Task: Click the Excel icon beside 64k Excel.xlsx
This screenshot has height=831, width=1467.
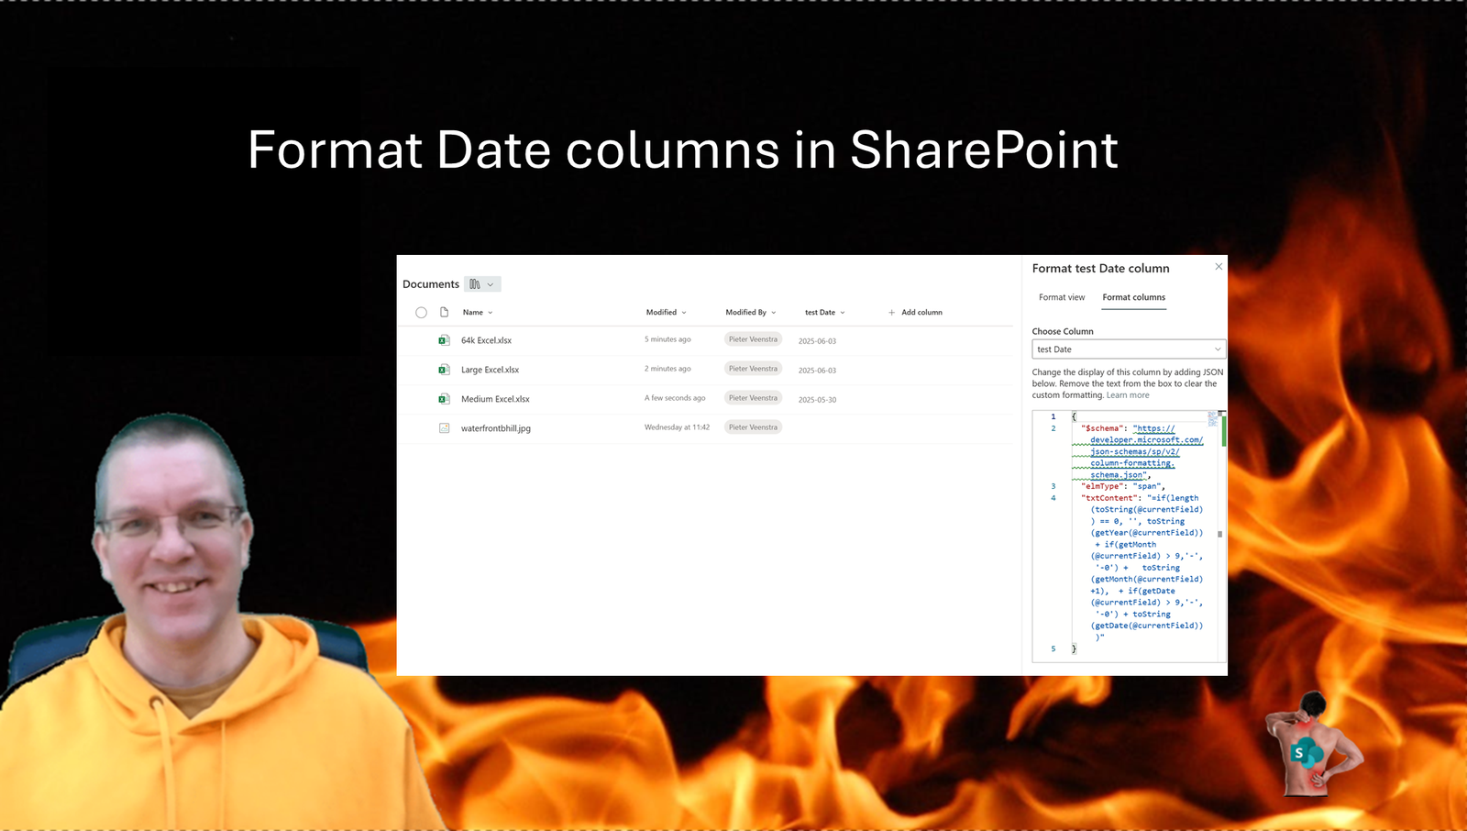Action: tap(444, 340)
